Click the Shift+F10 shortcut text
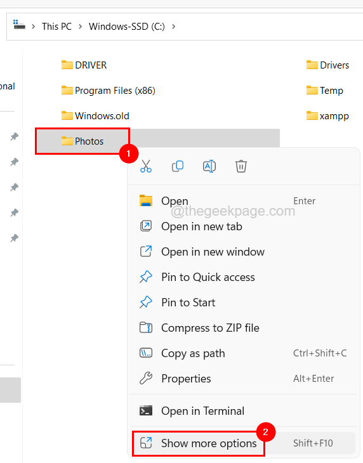This screenshot has width=363, height=463. (313, 443)
